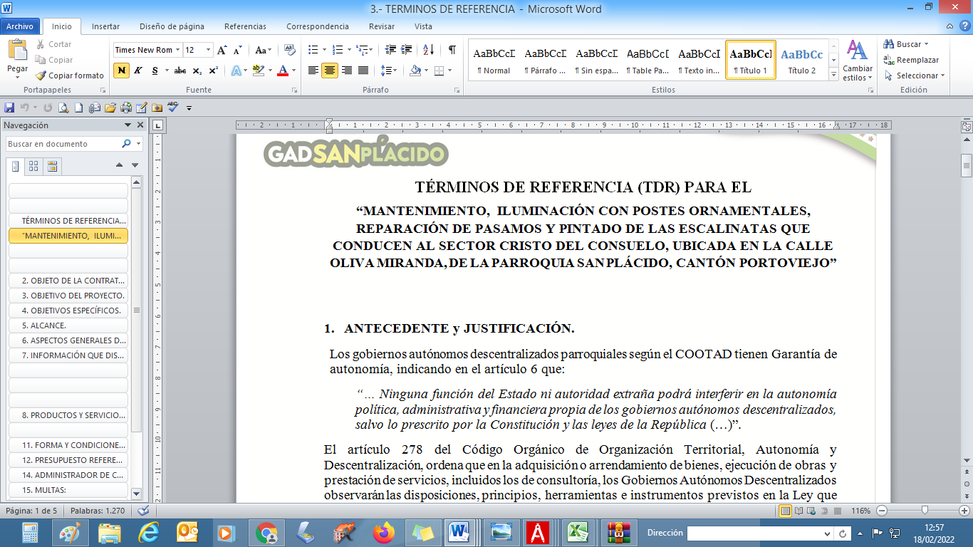Switch to the Diseño de página tab
Viewport: 973px width, 547px height.
pyautogui.click(x=172, y=26)
